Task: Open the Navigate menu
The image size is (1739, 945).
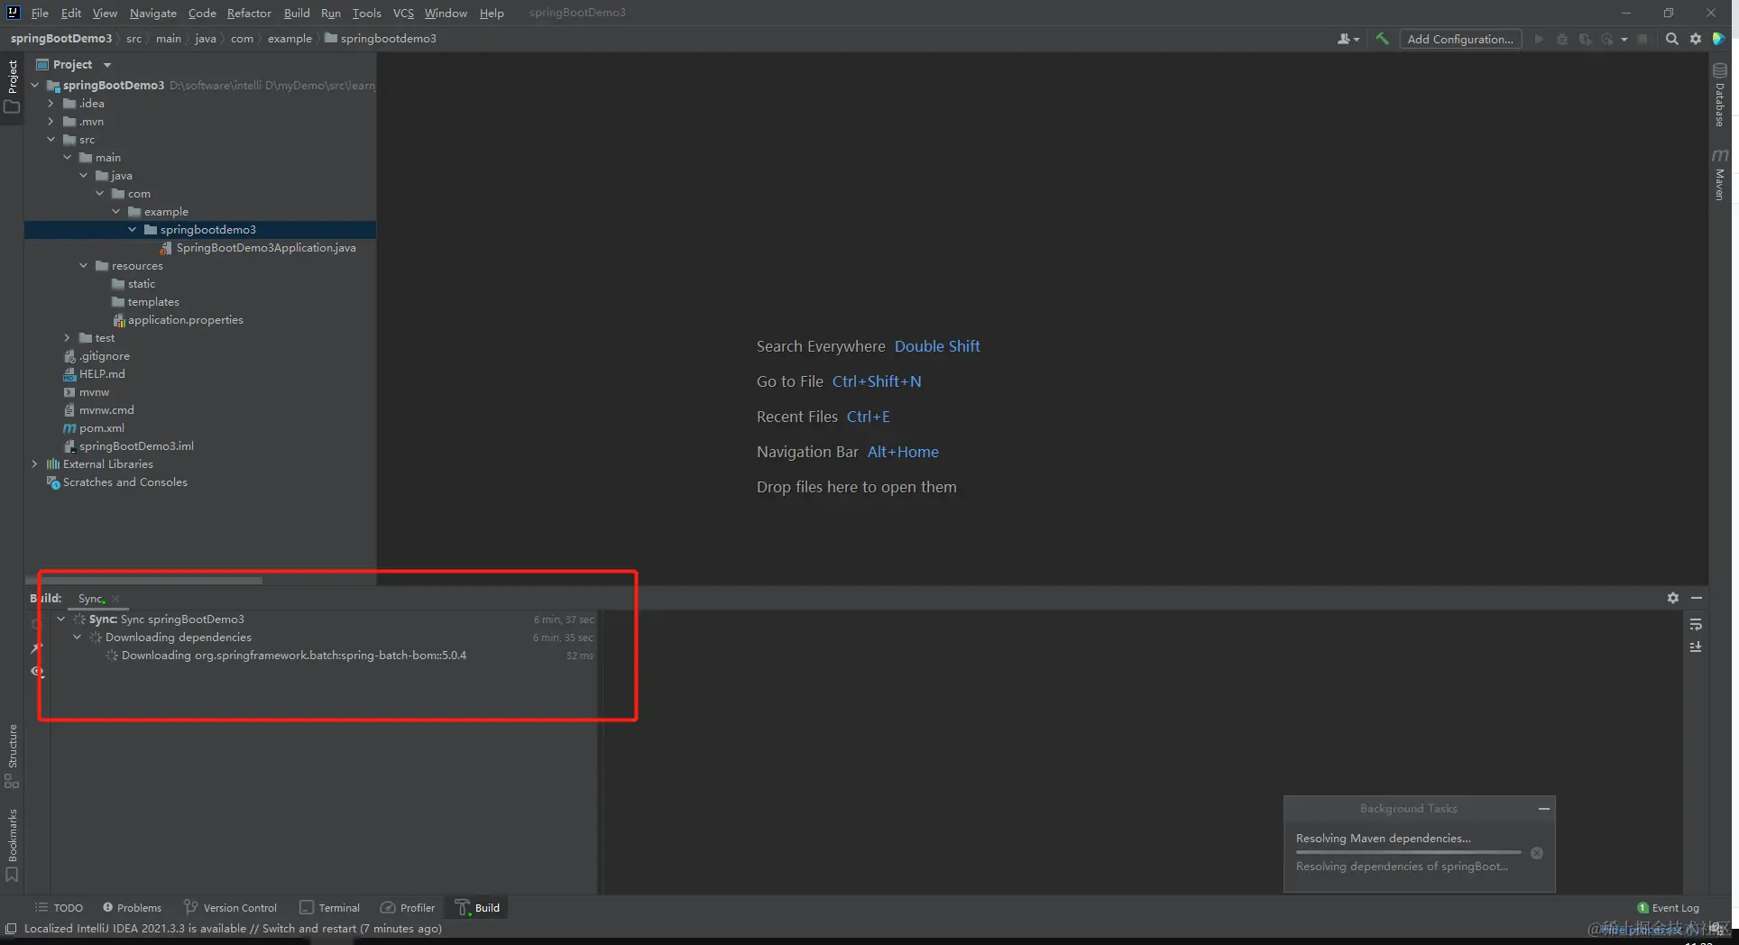Action: point(152,13)
